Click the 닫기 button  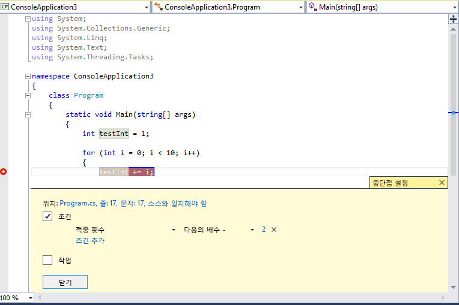65,282
